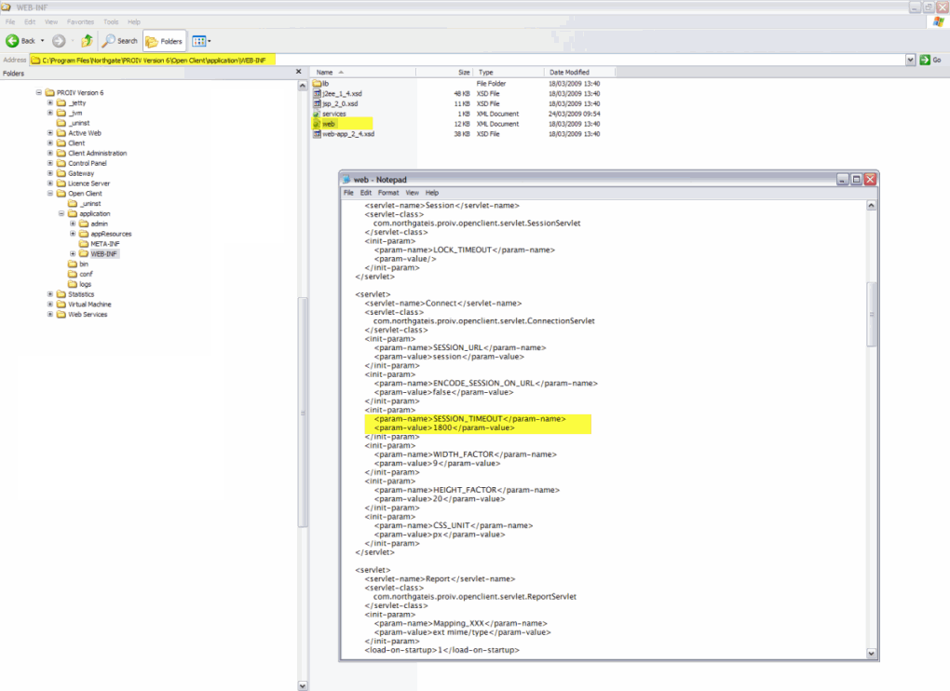Open the Back button history dropdown arrow
The height and width of the screenshot is (691, 950).
(x=43, y=41)
